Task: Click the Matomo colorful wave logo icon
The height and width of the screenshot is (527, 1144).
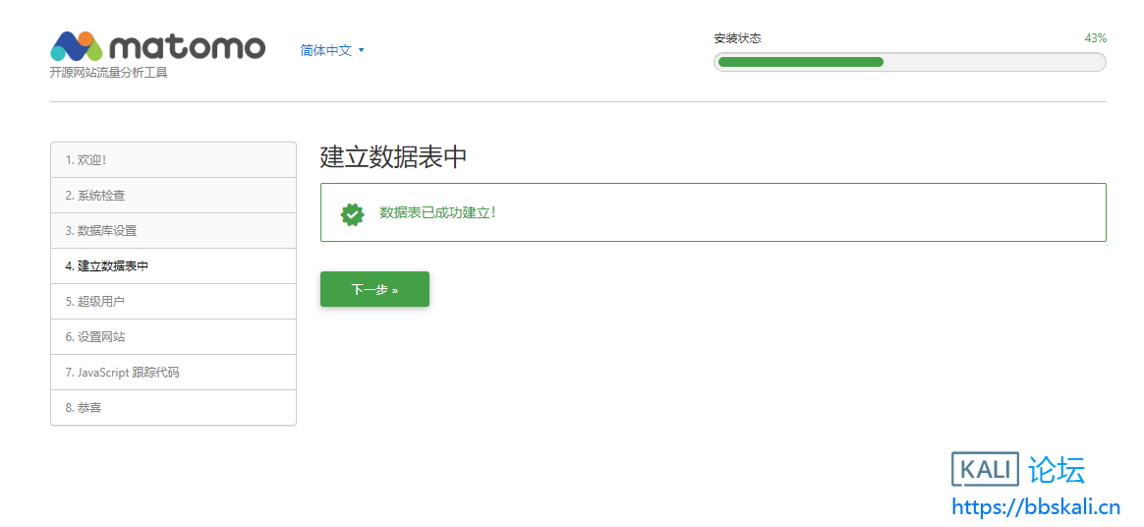Action: tap(77, 46)
